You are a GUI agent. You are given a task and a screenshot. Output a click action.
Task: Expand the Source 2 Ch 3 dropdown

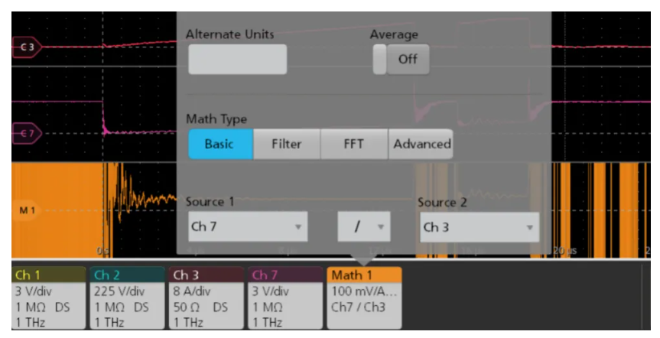tap(478, 227)
